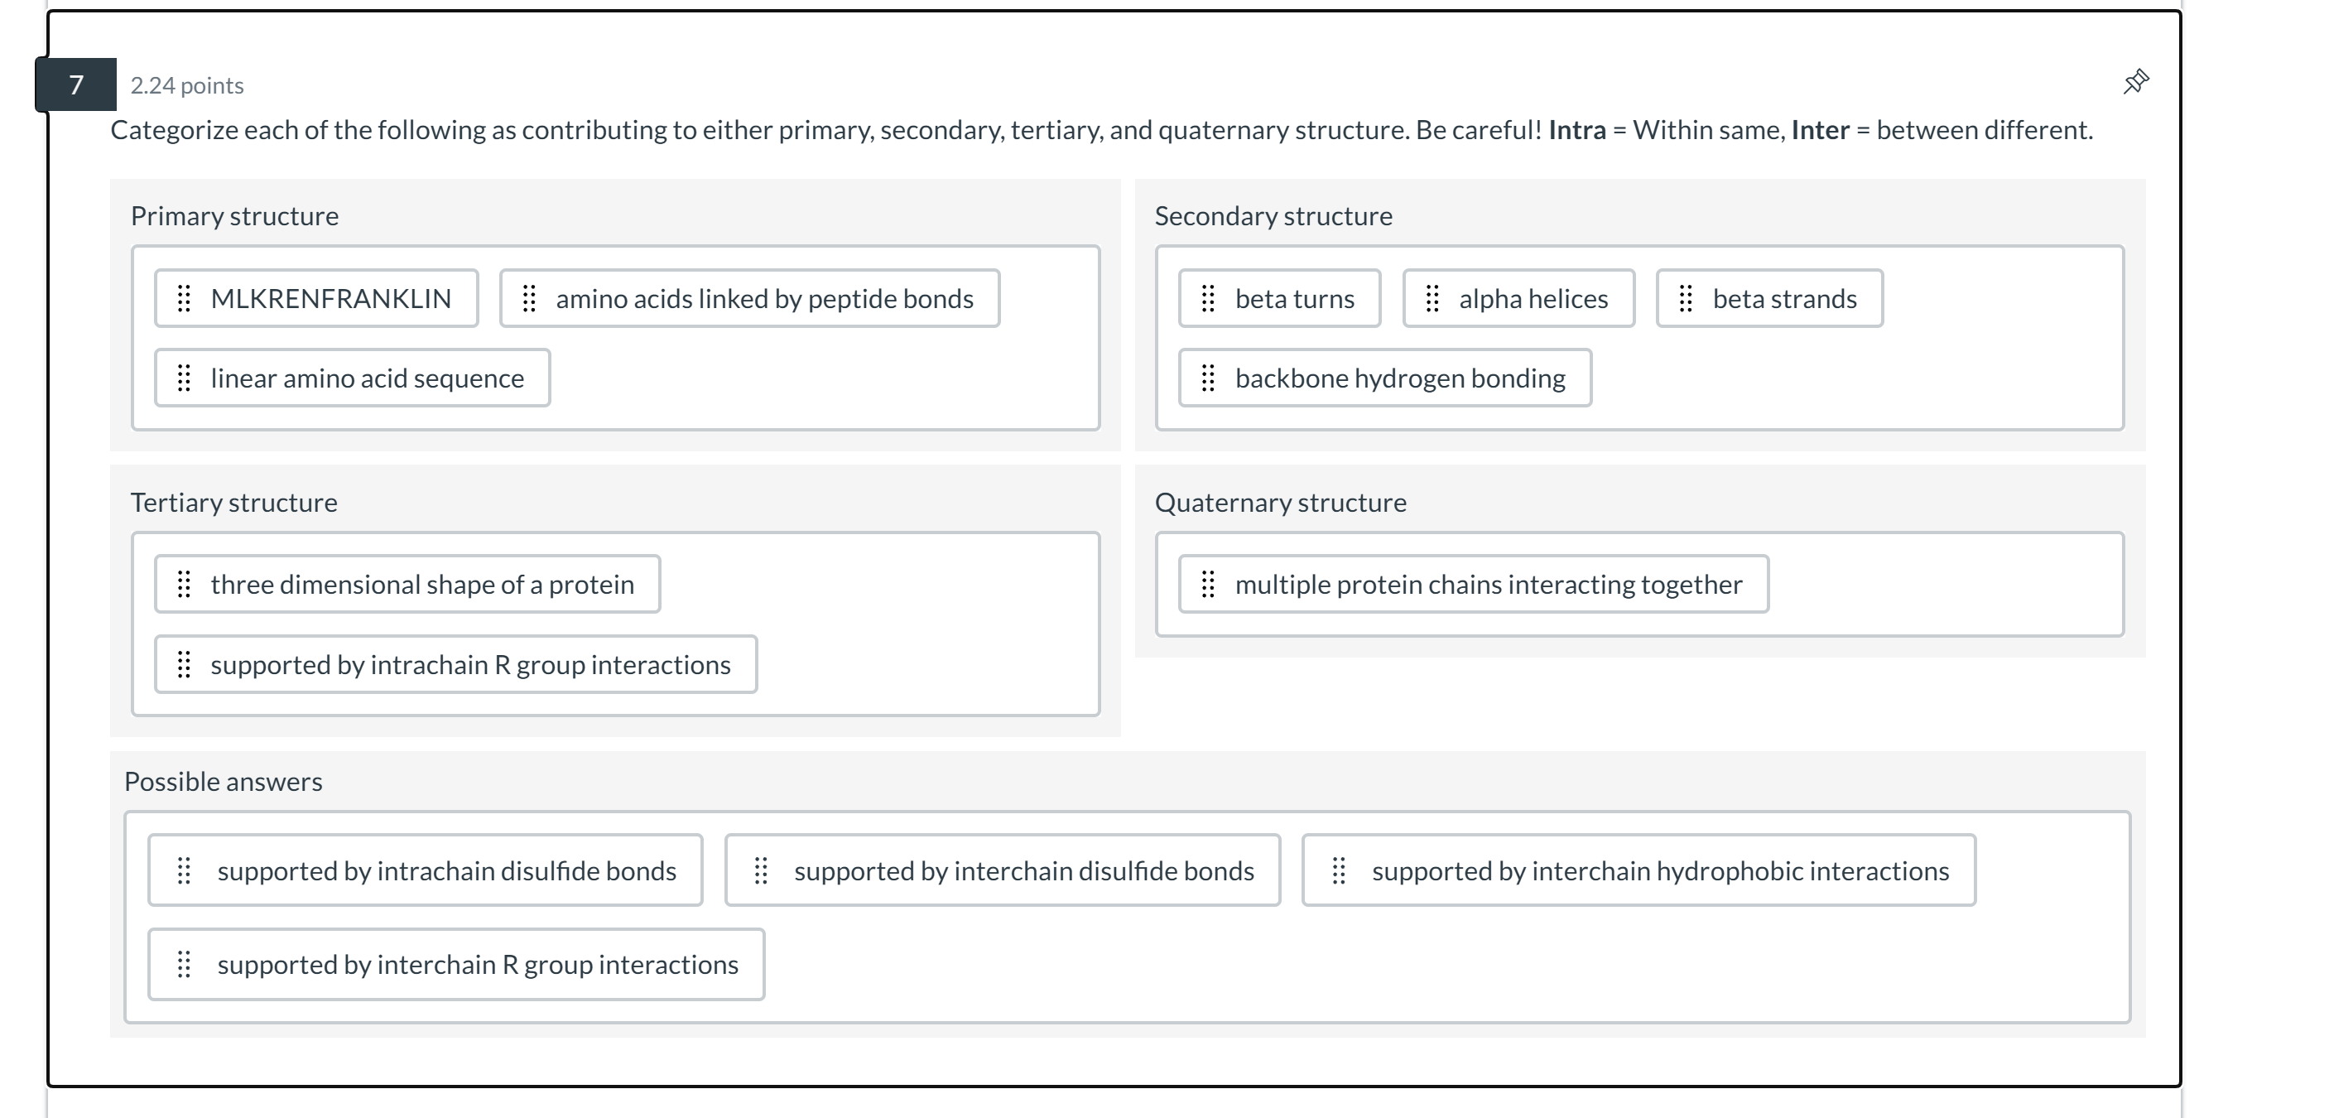
Task: Click the drag handle on beta strands chip
Action: [x=1685, y=298]
